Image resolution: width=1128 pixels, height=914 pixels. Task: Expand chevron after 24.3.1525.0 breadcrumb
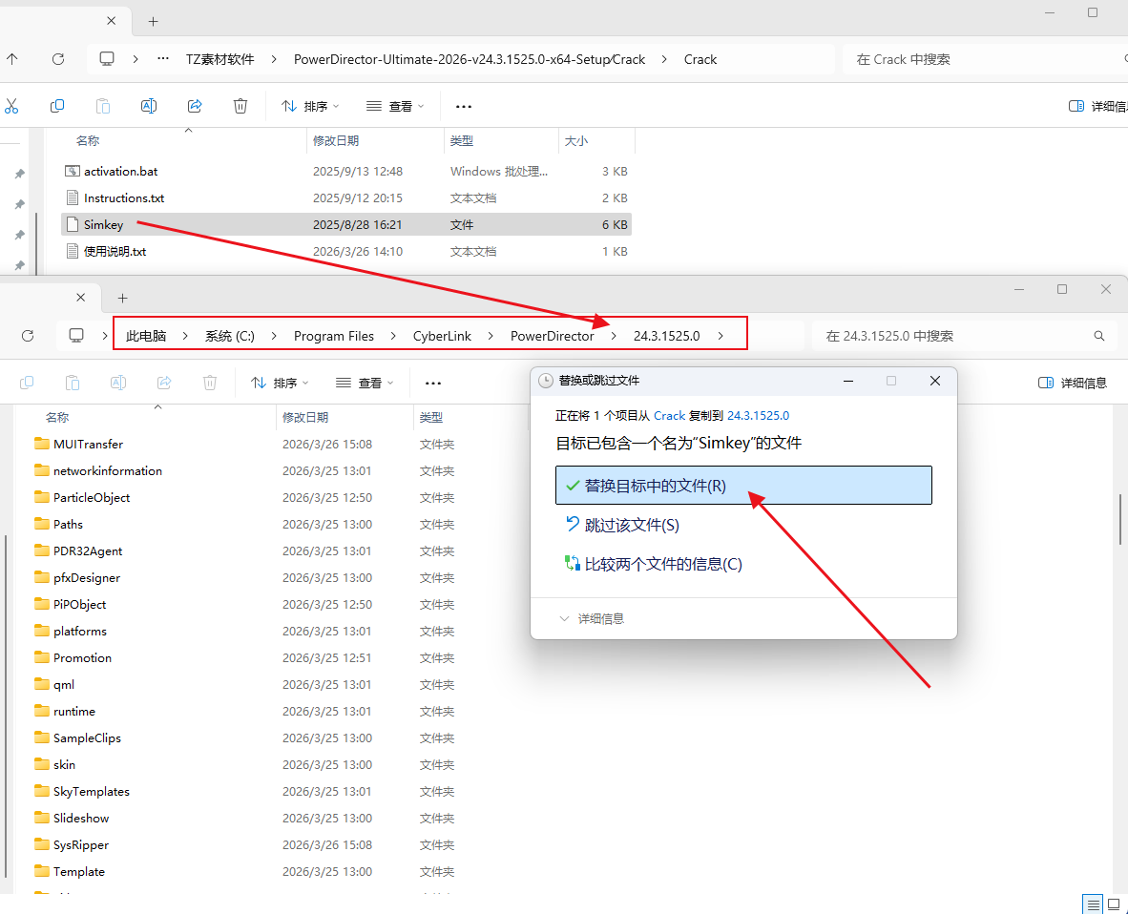721,336
